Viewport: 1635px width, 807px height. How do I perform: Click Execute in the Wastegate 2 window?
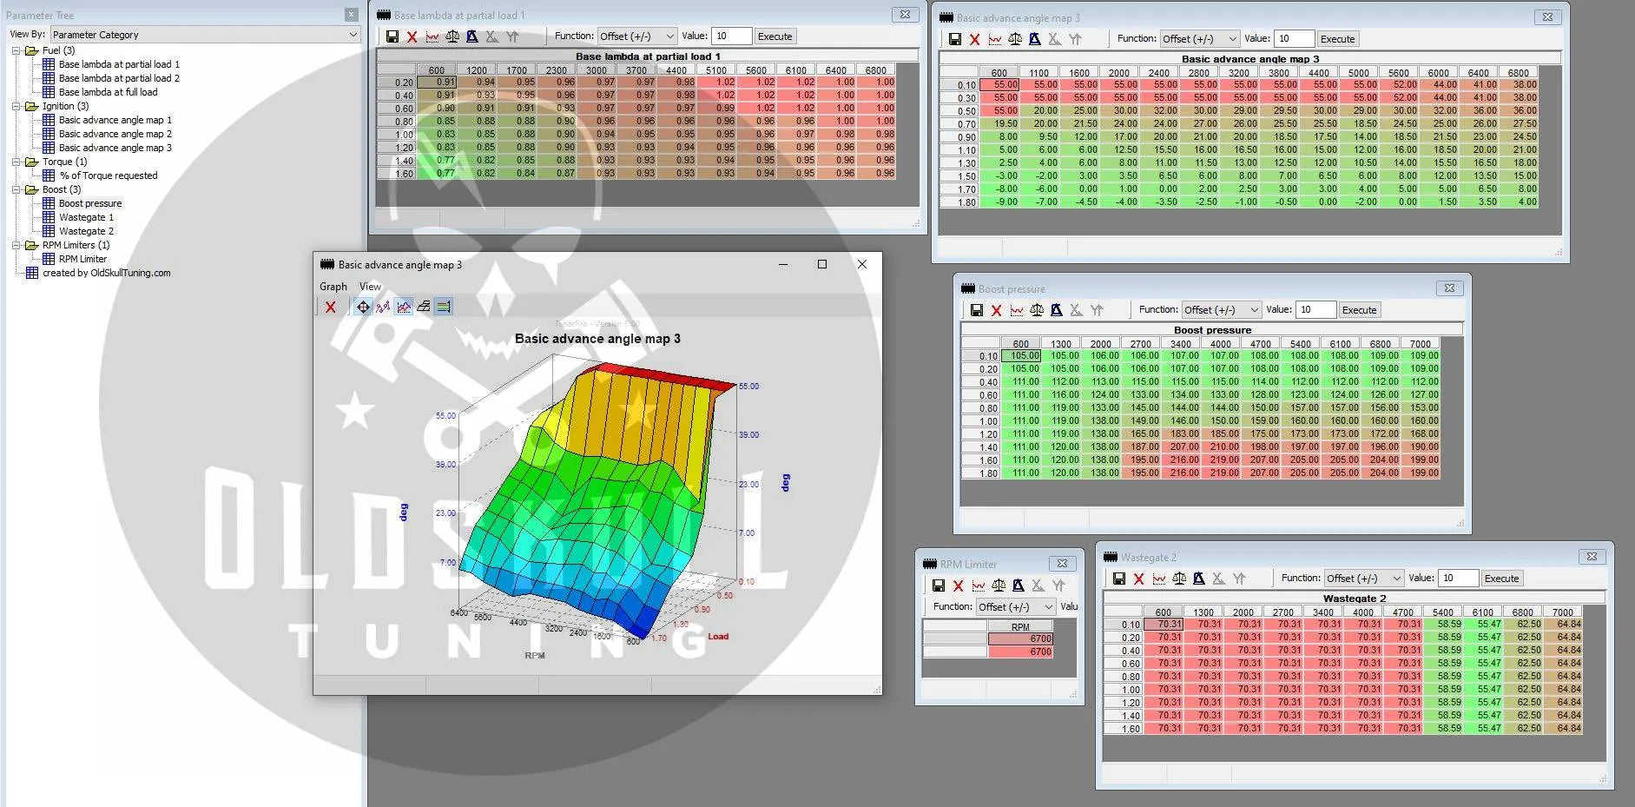click(x=1501, y=579)
